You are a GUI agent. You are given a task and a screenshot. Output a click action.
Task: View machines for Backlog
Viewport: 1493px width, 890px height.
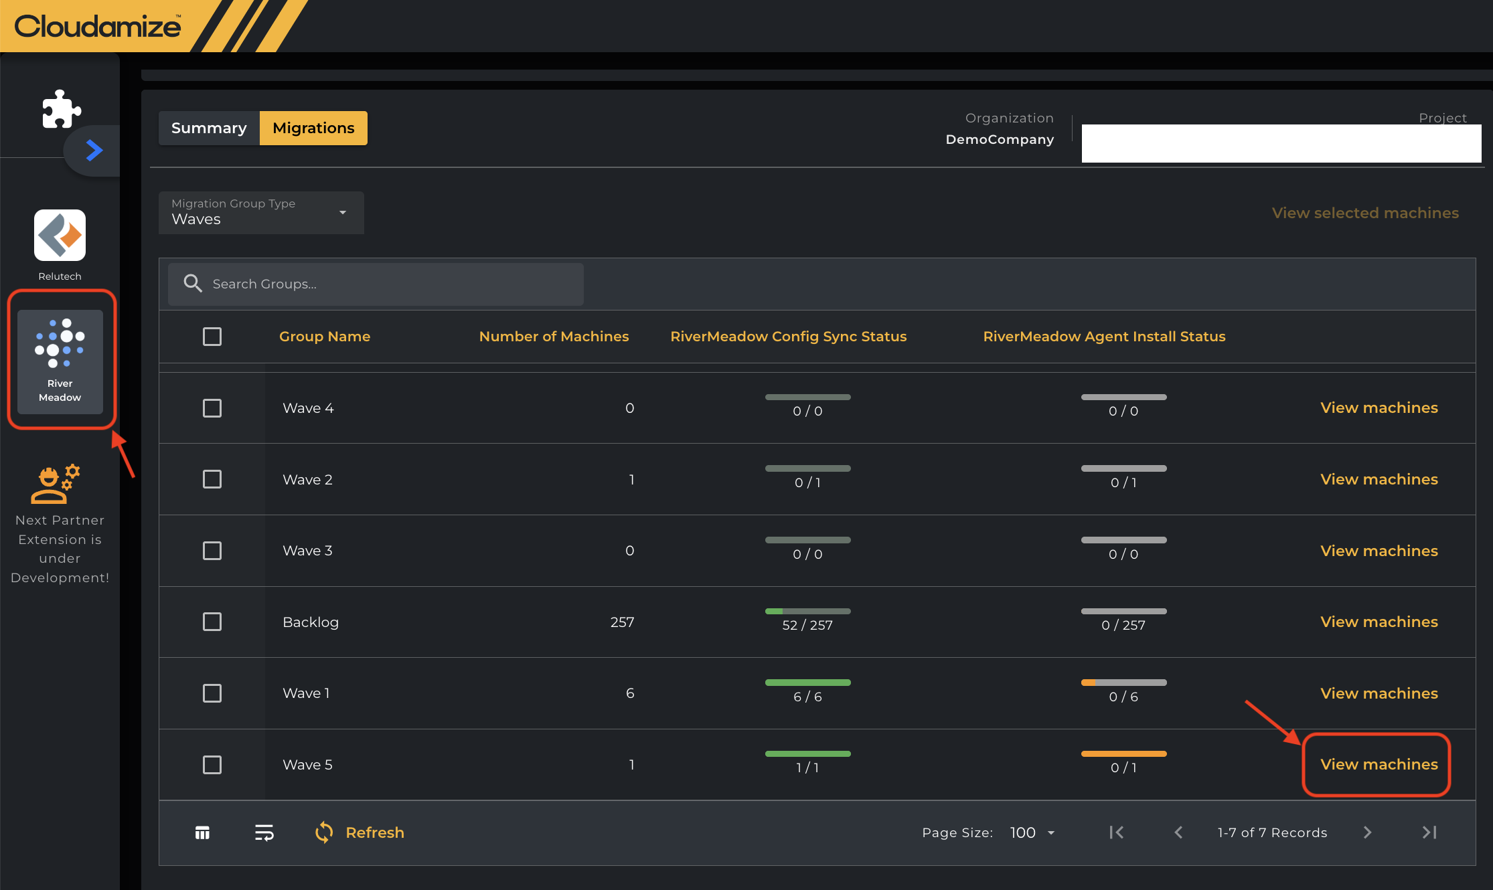coord(1379,622)
